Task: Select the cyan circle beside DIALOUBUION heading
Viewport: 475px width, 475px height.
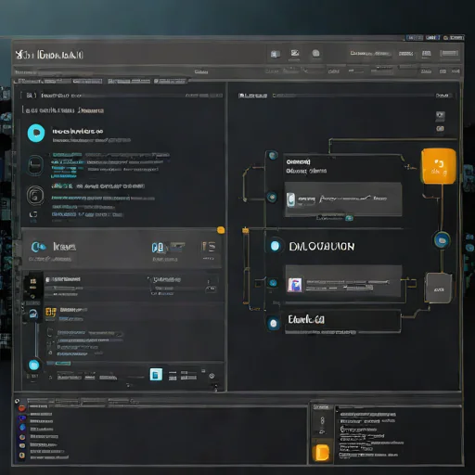Action: 275,246
